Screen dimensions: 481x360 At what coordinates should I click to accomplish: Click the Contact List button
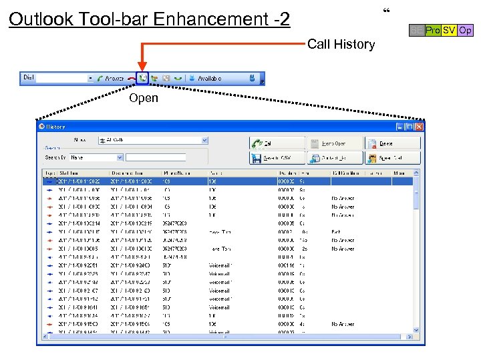335,157
